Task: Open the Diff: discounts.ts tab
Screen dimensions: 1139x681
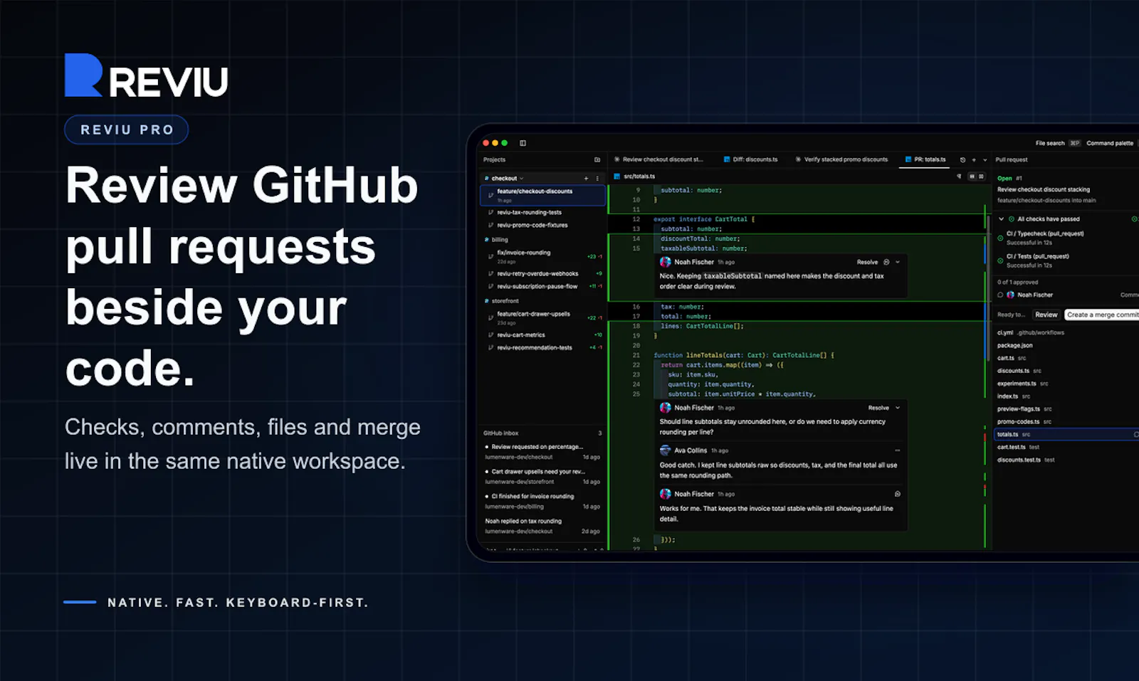Action: (x=750, y=159)
